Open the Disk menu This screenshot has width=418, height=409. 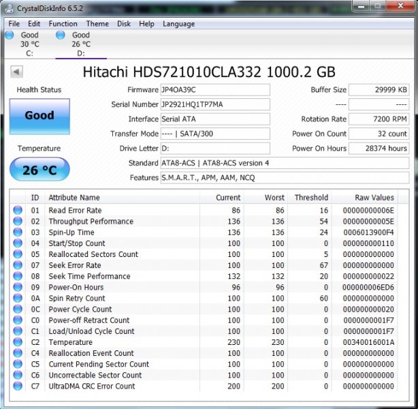(124, 24)
